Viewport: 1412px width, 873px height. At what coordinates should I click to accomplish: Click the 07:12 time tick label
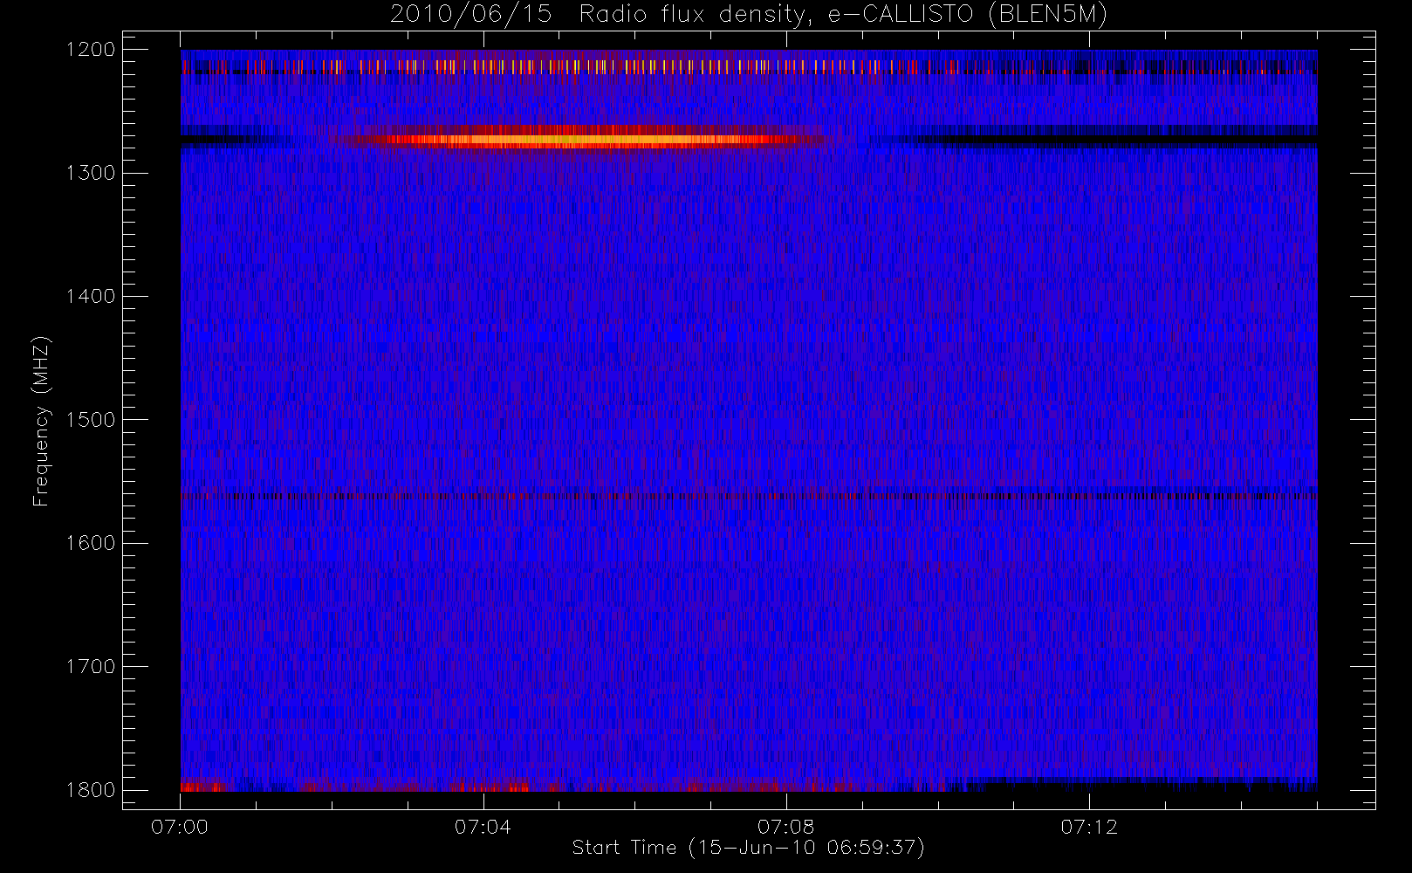(x=1089, y=827)
